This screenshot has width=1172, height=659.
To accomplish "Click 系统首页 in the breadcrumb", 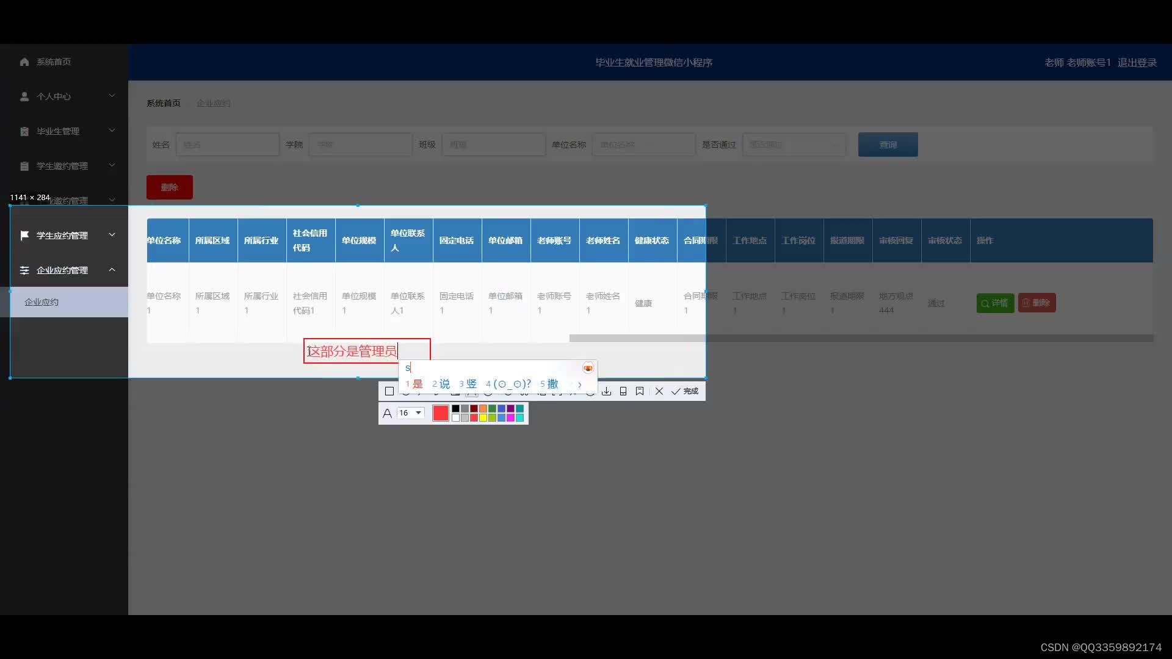I will (164, 103).
